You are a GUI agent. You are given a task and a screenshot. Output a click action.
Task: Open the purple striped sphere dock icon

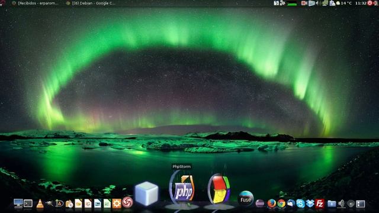click(x=260, y=204)
